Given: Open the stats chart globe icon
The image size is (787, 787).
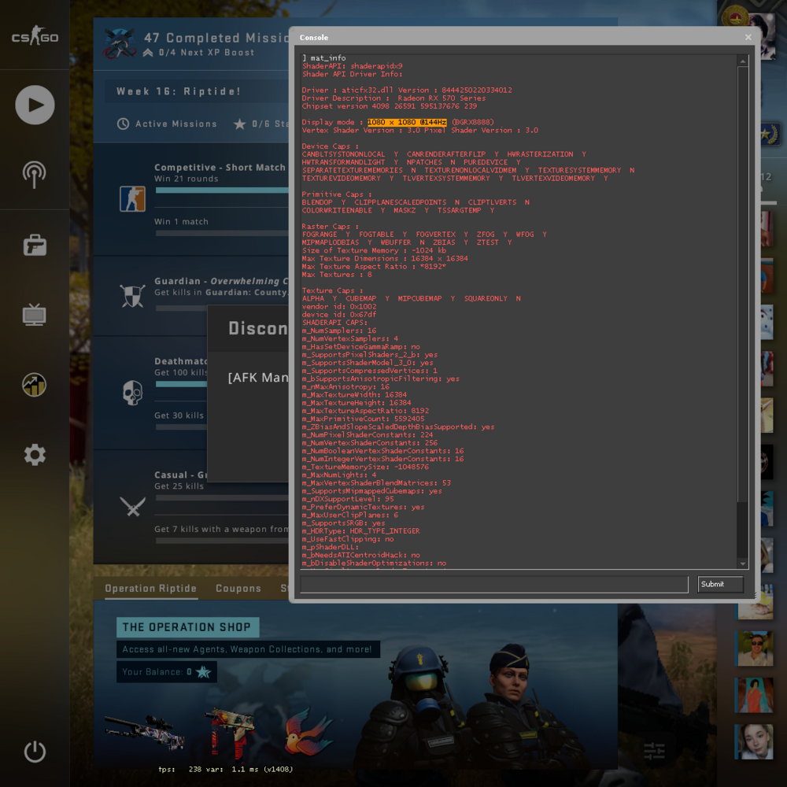Looking at the screenshot, I should click(35, 385).
